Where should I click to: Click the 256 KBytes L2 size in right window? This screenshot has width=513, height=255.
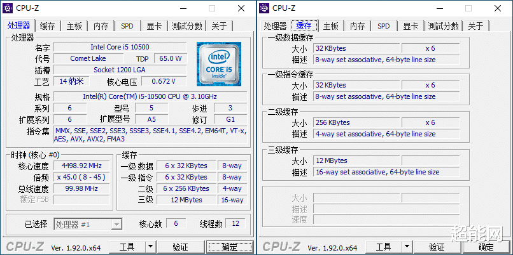point(356,122)
